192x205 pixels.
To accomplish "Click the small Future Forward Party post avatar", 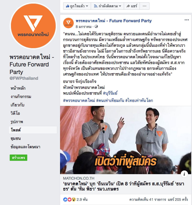I will (68, 23).
